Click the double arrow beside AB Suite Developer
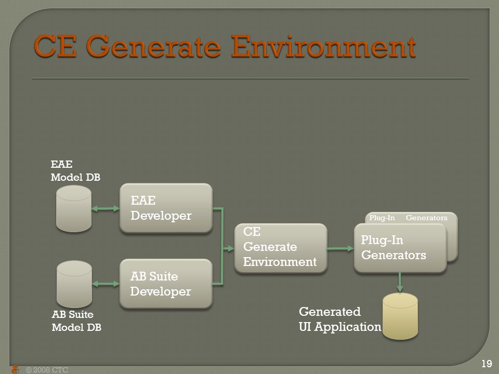 pos(106,284)
